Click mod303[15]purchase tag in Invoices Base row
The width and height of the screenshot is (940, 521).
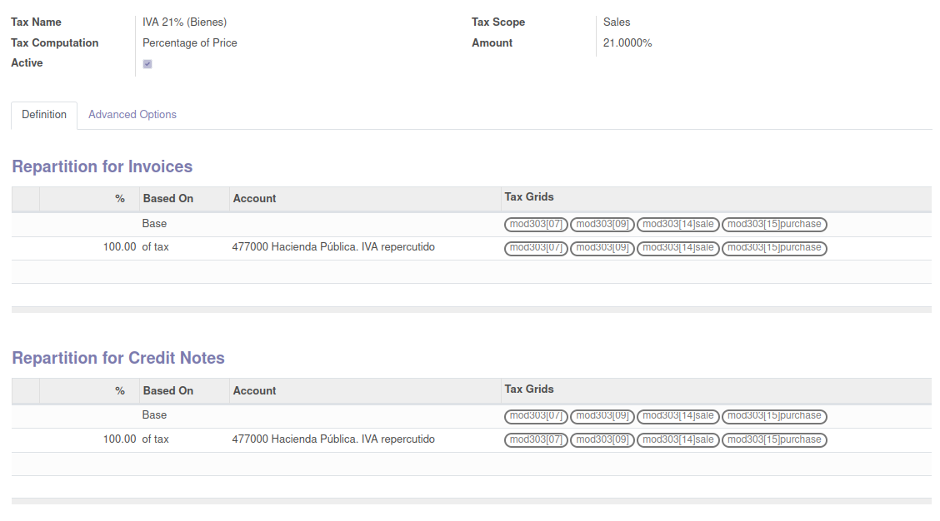[x=774, y=224]
